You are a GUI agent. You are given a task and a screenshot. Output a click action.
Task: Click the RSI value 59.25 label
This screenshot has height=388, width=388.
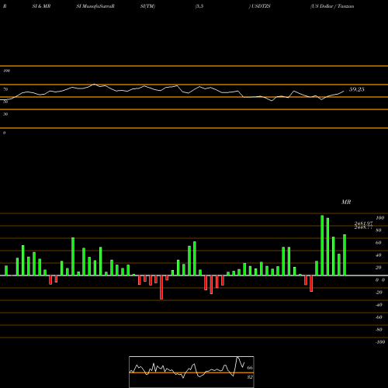(356, 89)
